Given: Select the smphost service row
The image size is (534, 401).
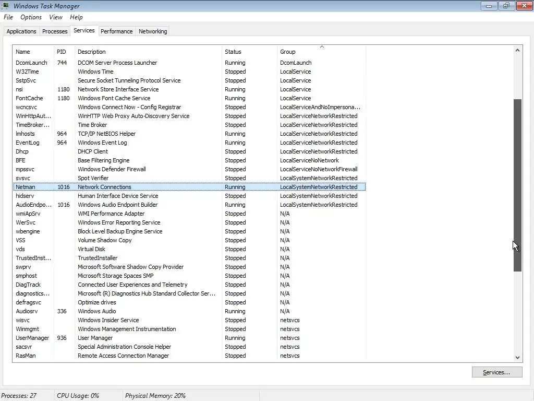Looking at the screenshot, I should click(189, 276).
